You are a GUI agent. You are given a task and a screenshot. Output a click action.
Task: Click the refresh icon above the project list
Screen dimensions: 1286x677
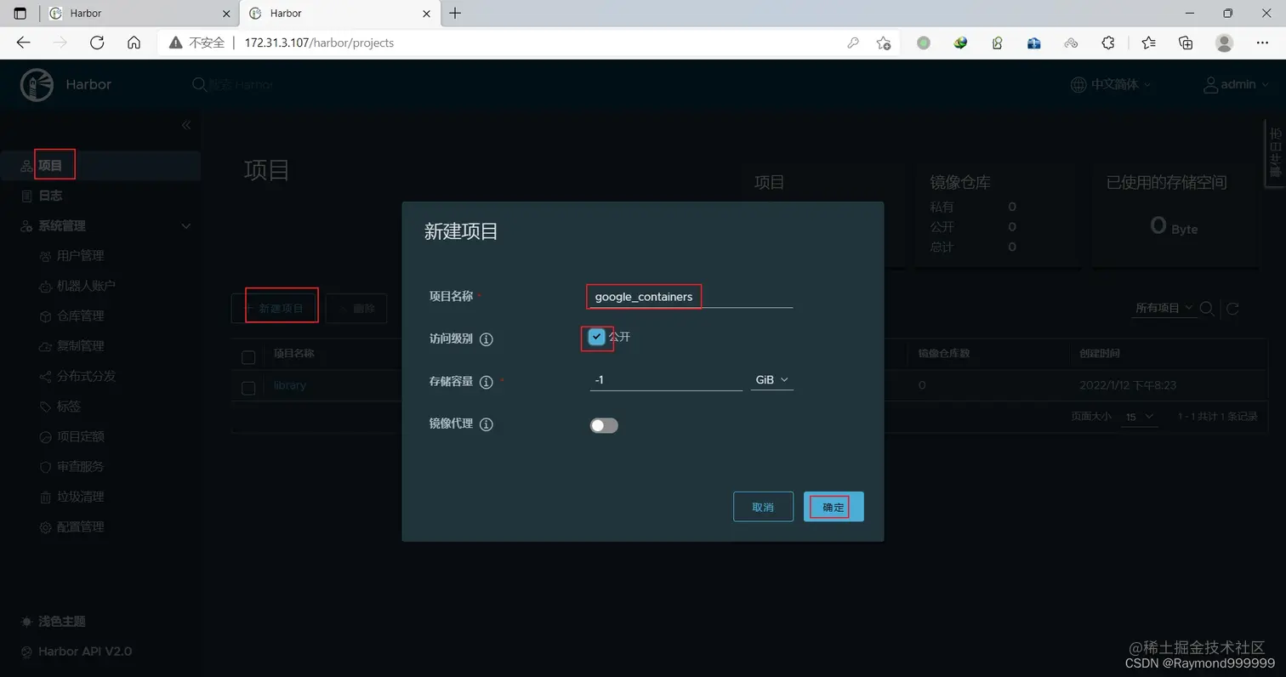click(1232, 309)
